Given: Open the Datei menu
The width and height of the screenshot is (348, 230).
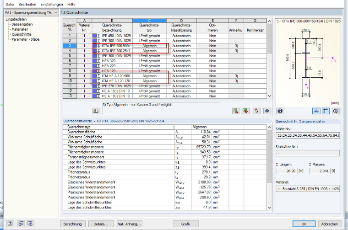Looking at the screenshot, I should 10,4.
